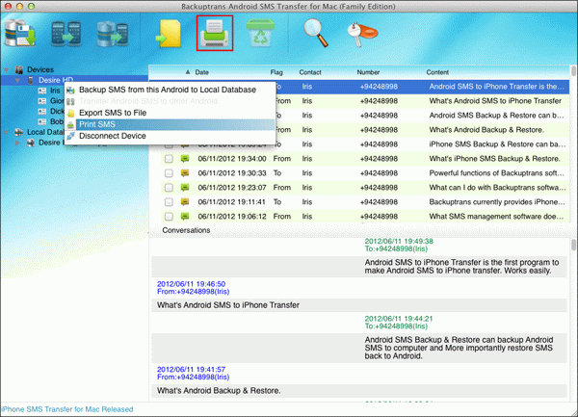Image resolution: width=578 pixels, height=417 pixels.
Task: Choose Print SMS in context menu
Action: tap(171, 124)
